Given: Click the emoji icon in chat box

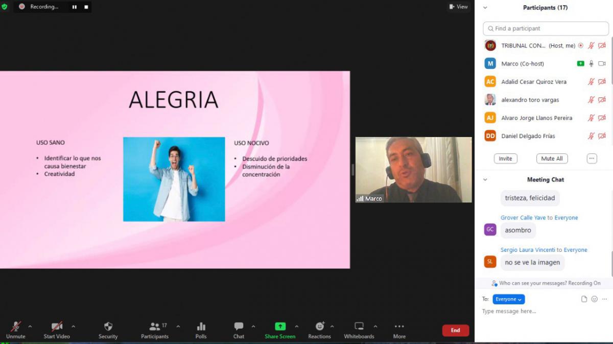Looking at the screenshot, I should pos(594,299).
